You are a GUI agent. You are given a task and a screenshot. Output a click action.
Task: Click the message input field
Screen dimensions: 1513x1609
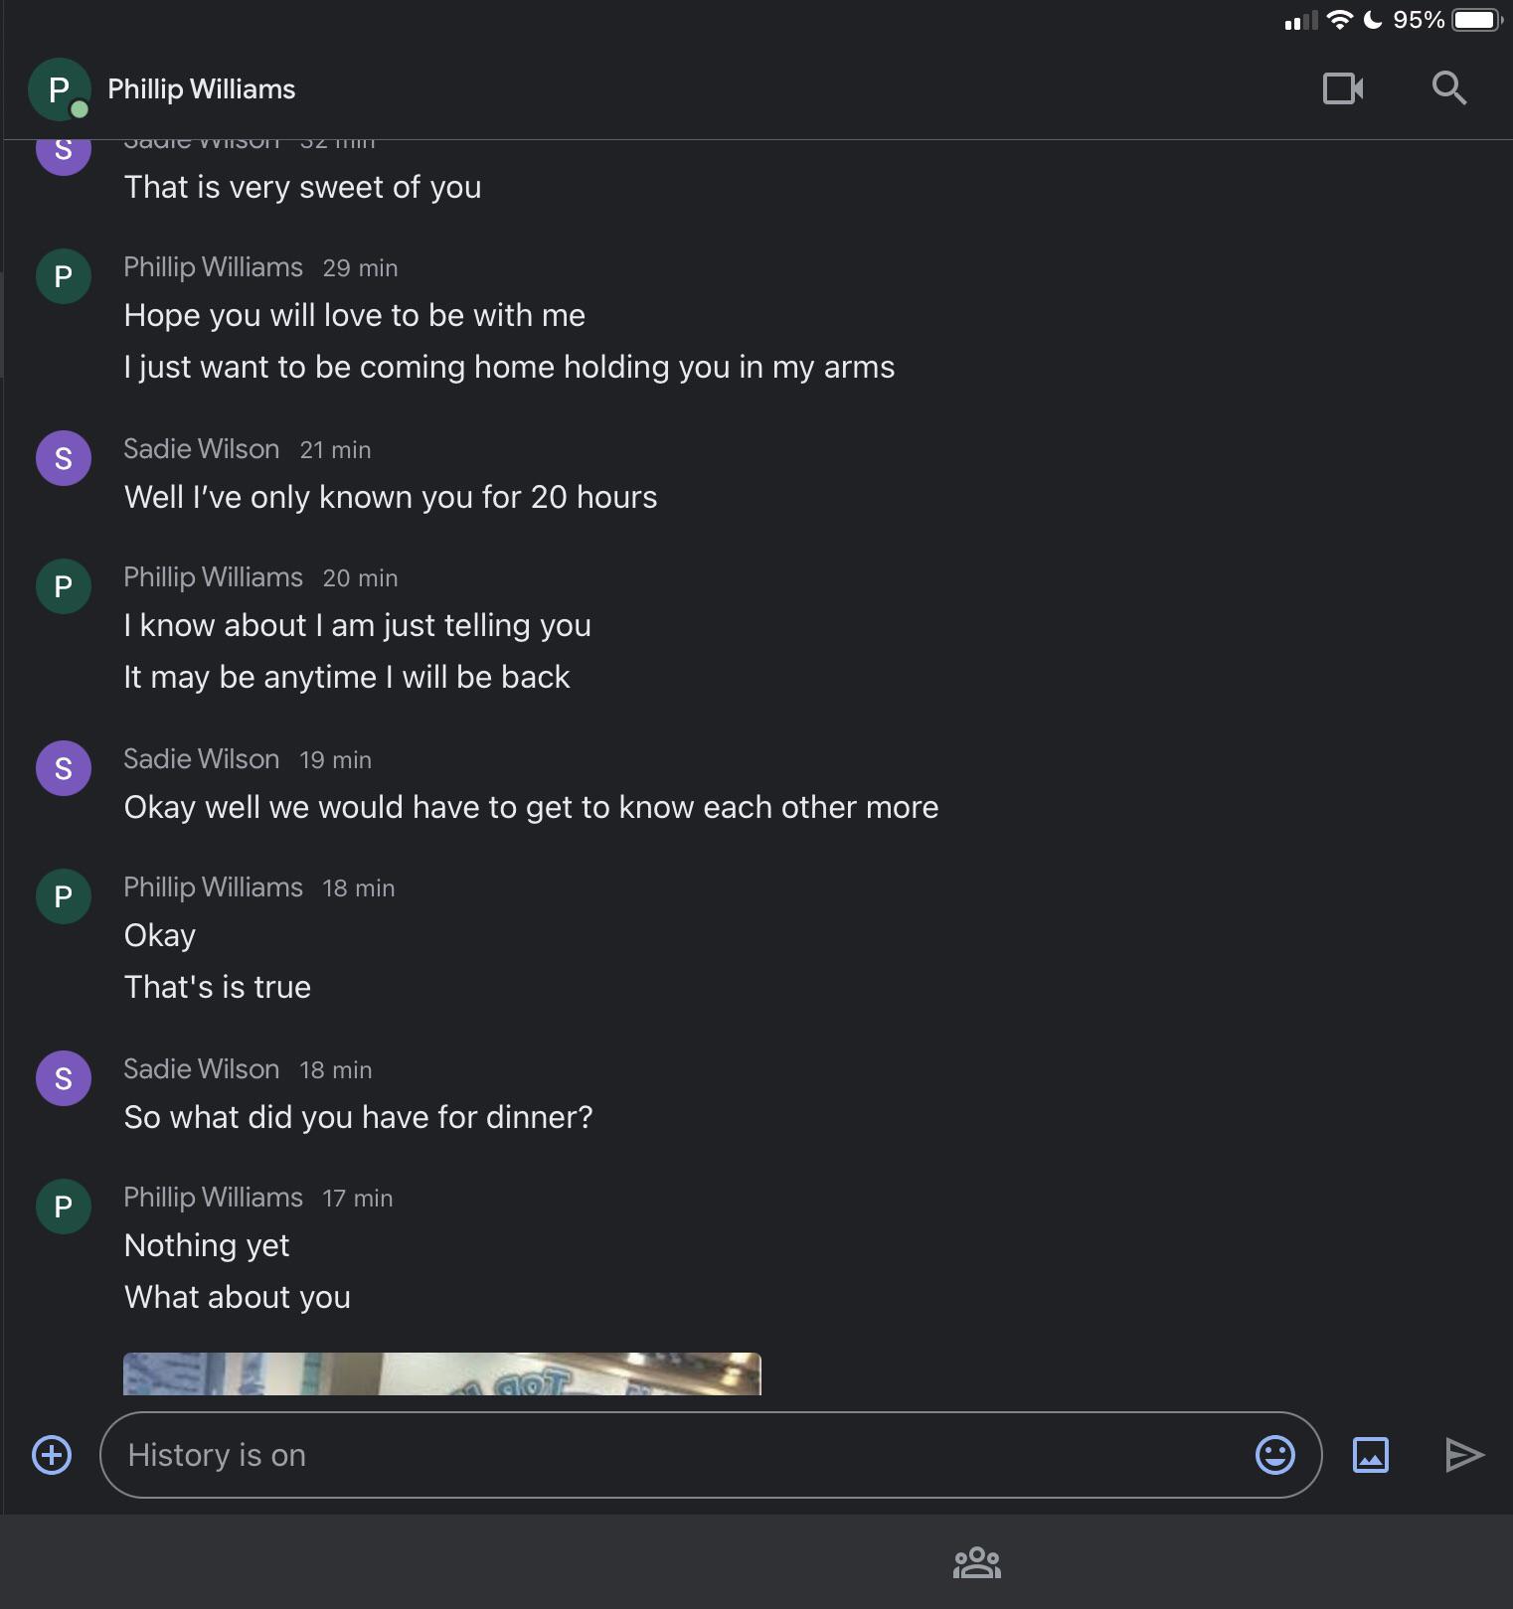click(x=676, y=1455)
